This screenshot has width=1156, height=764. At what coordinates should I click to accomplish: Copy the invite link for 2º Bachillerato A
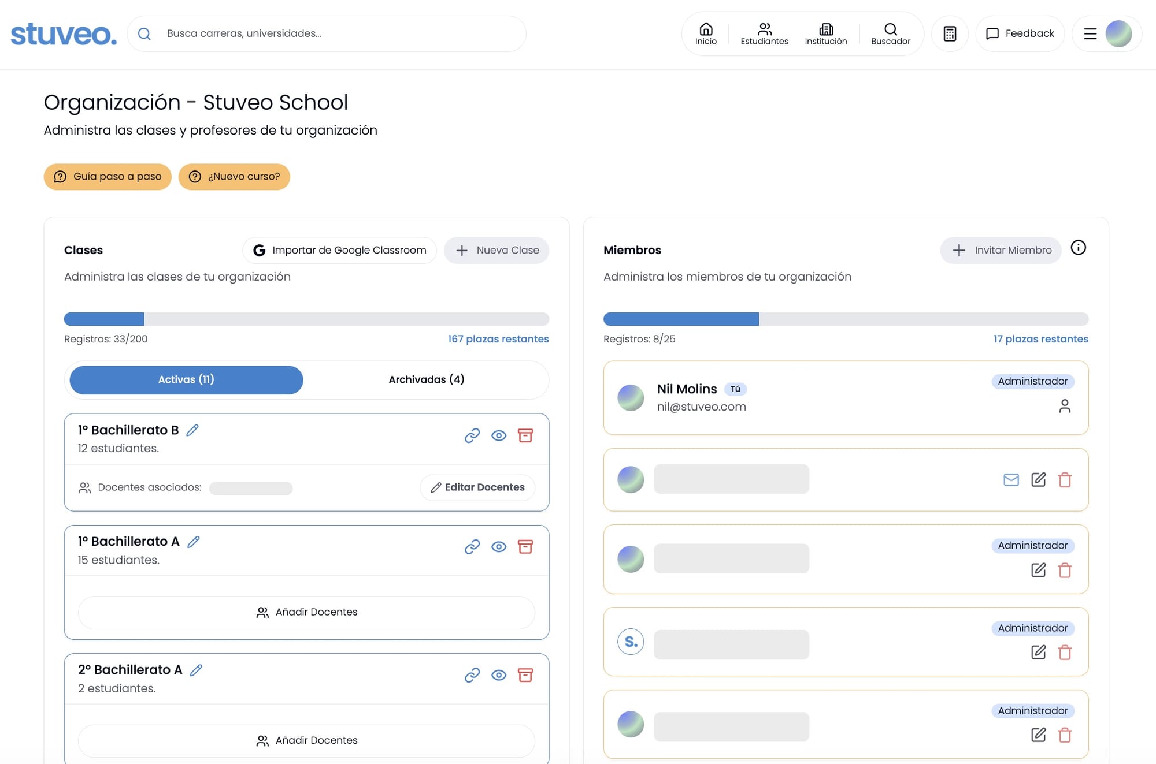(x=472, y=675)
